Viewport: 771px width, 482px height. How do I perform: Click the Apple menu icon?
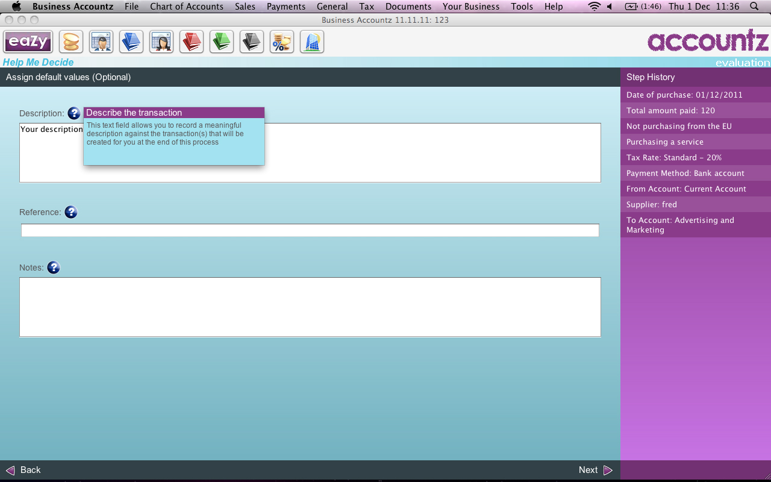pyautogui.click(x=17, y=7)
